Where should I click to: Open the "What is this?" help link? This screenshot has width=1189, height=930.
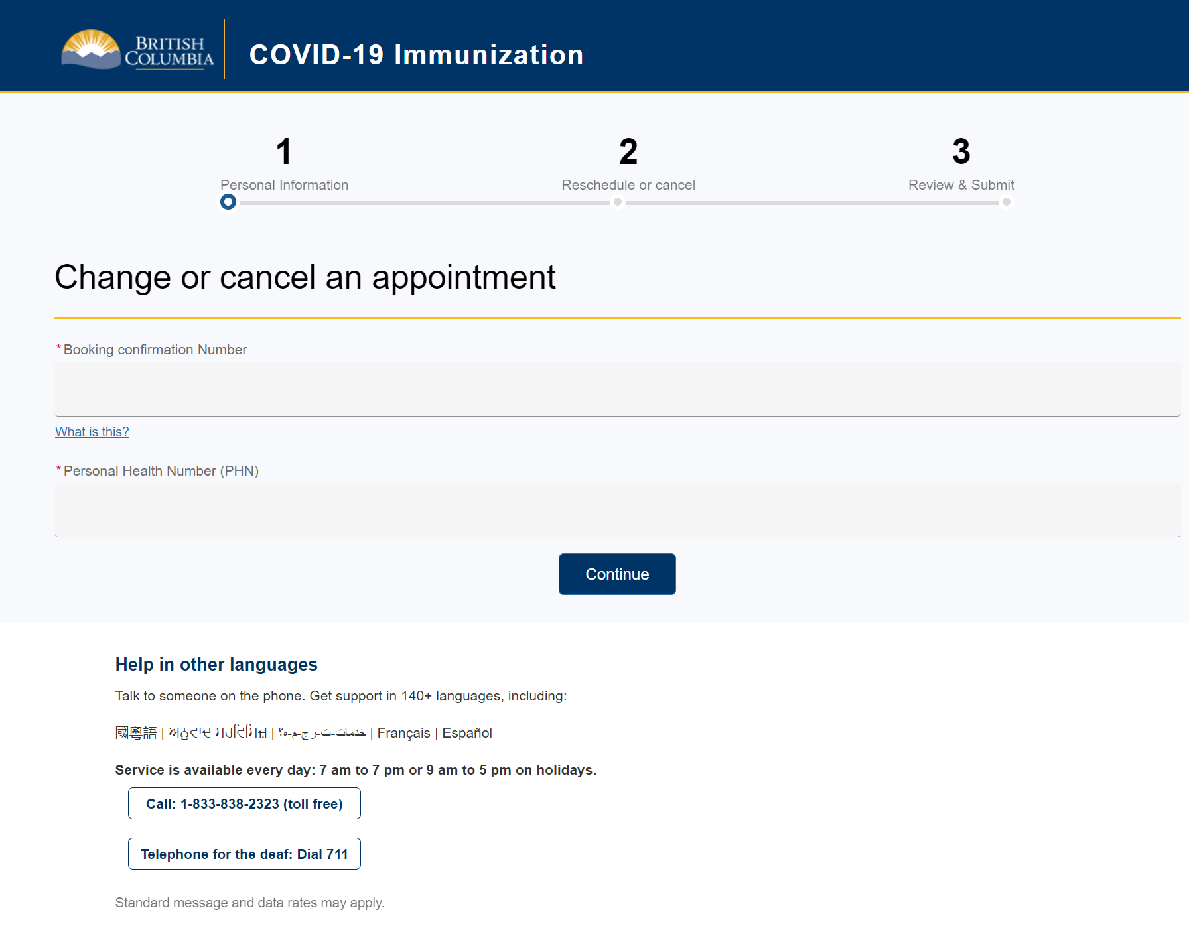coord(92,432)
